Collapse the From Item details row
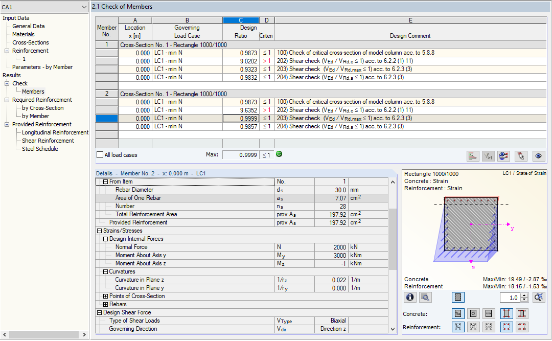Screen dimensions: 552x341 click(x=105, y=182)
